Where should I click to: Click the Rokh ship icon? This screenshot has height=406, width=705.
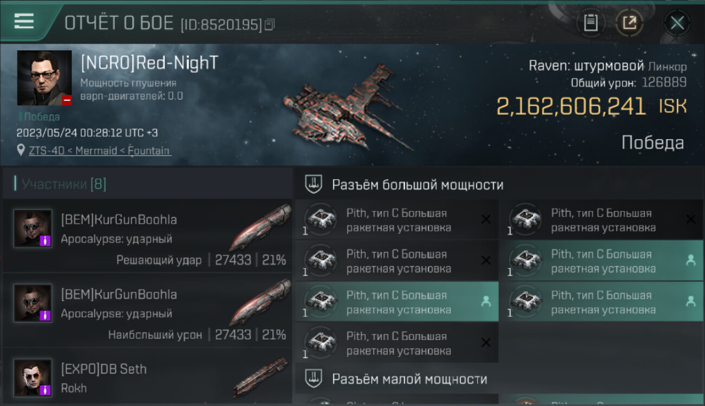[x=260, y=377]
